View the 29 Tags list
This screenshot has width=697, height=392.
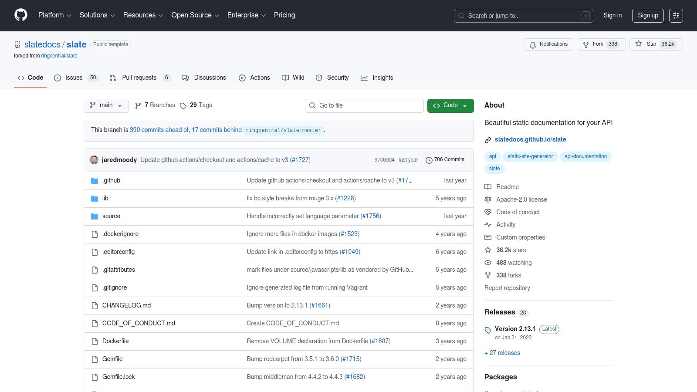tap(196, 105)
